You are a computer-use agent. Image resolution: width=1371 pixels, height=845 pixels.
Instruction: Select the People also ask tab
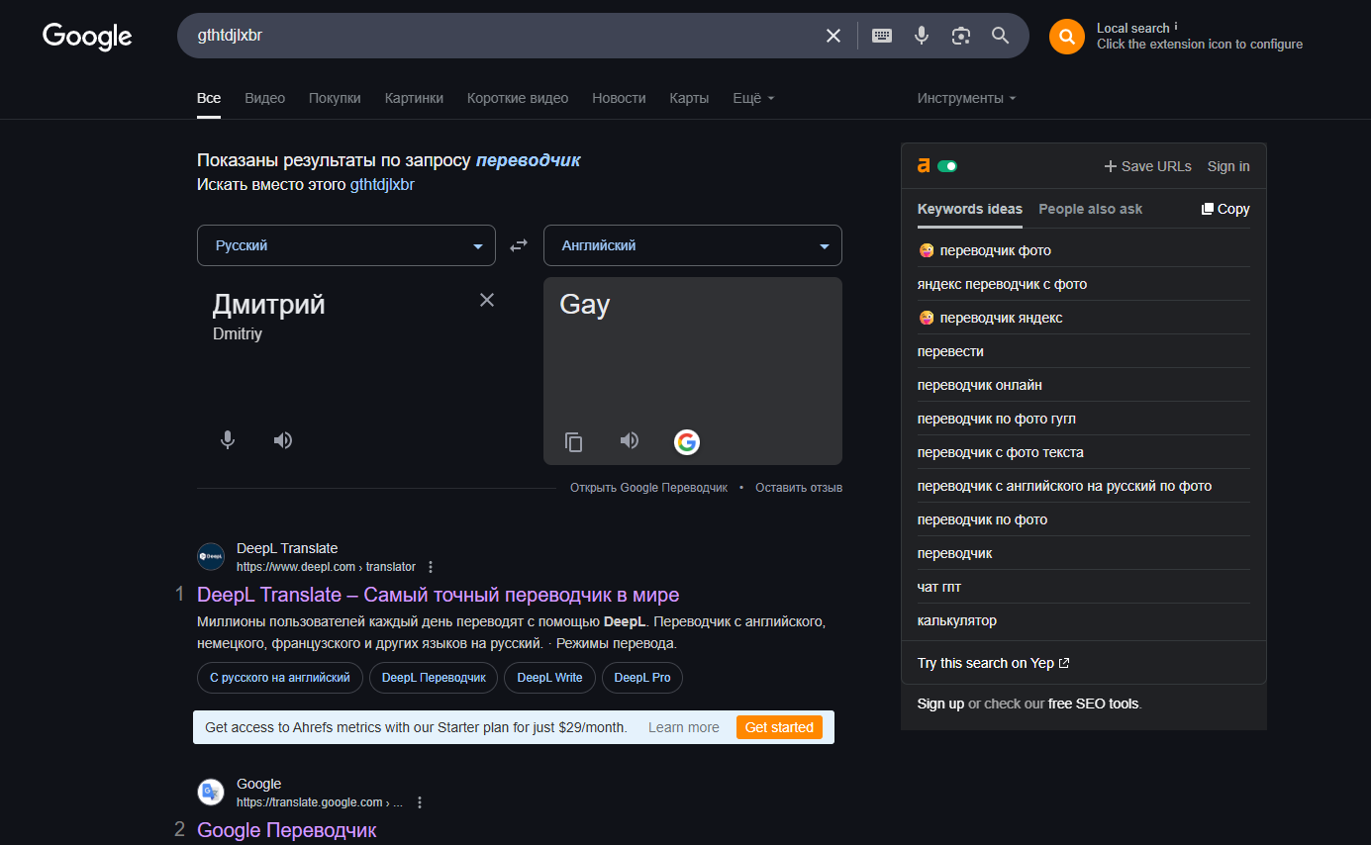[1091, 209]
